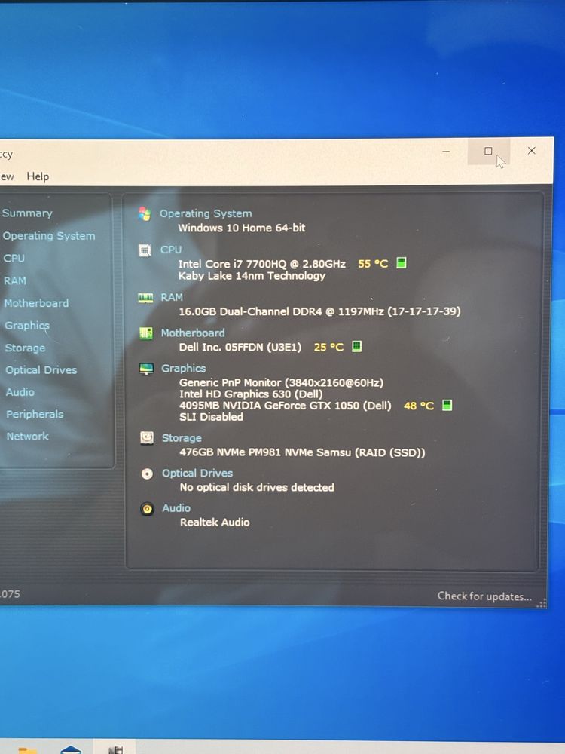Switch to Peripherals in the sidebar
This screenshot has width=565, height=754.
pos(35,414)
